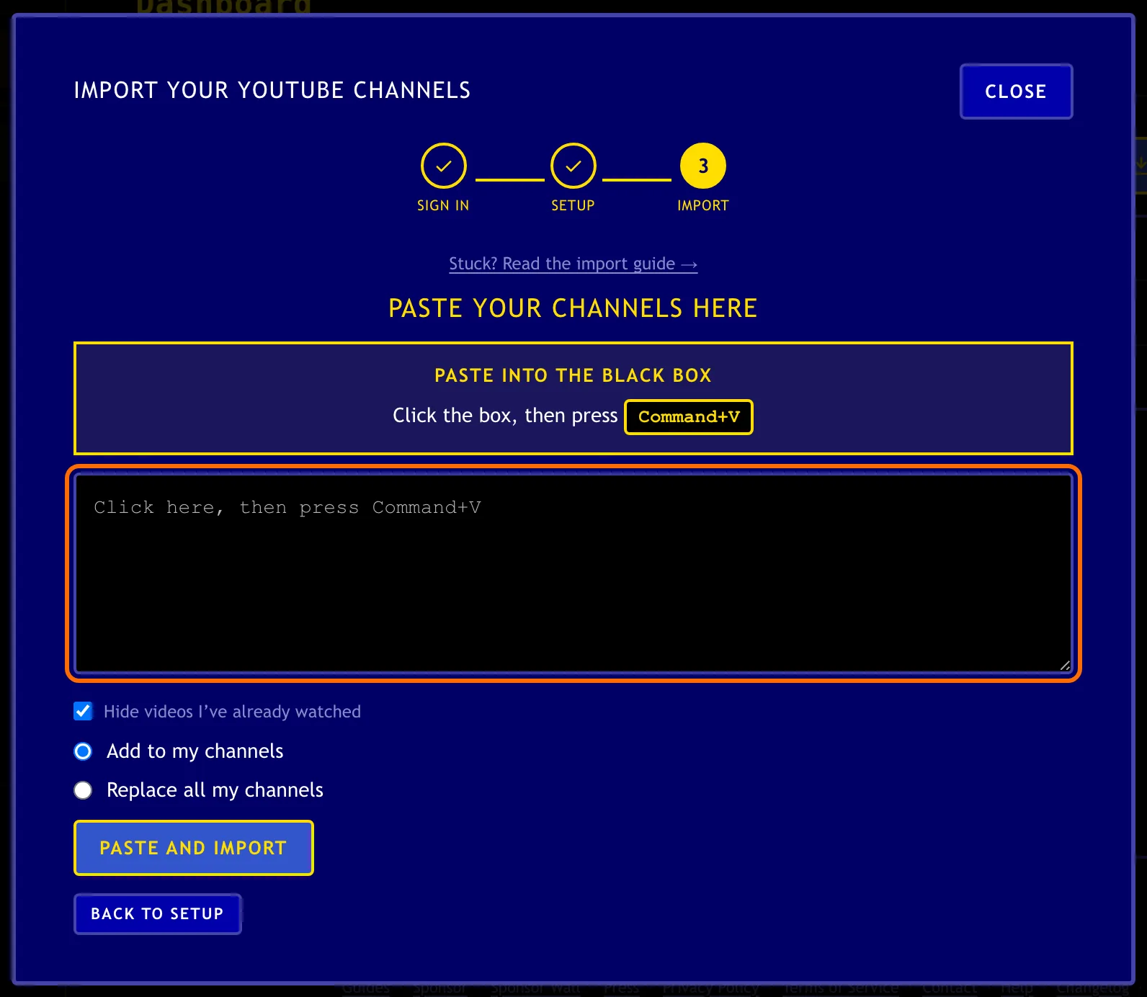
Task: Click the 'PASTE YOUR CHANNELS HERE' heading
Action: (x=573, y=308)
